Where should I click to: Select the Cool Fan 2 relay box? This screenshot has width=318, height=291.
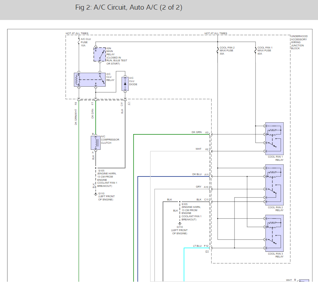[x=274, y=185]
